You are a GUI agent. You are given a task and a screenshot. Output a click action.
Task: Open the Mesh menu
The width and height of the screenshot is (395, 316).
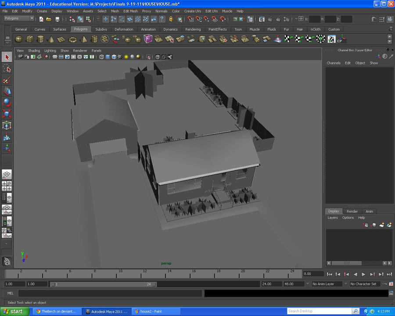[115, 11]
